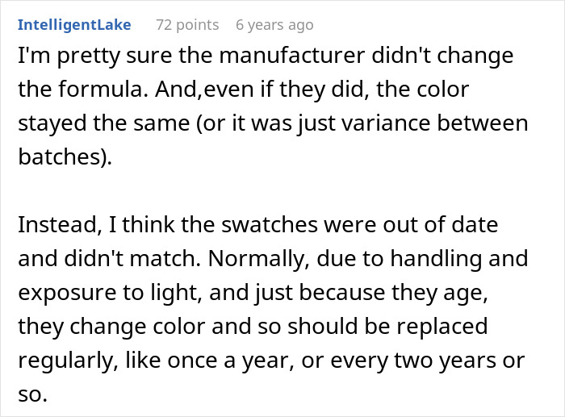Click the word Instead starting the second paragraph
Image resolution: width=565 pixels, height=417 pixels.
51,226
